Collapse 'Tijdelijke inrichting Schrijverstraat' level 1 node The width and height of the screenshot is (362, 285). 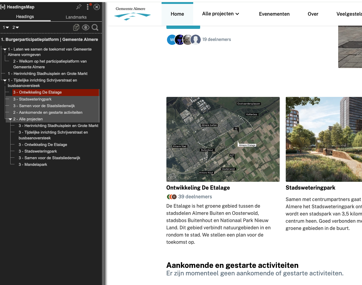click(5, 81)
